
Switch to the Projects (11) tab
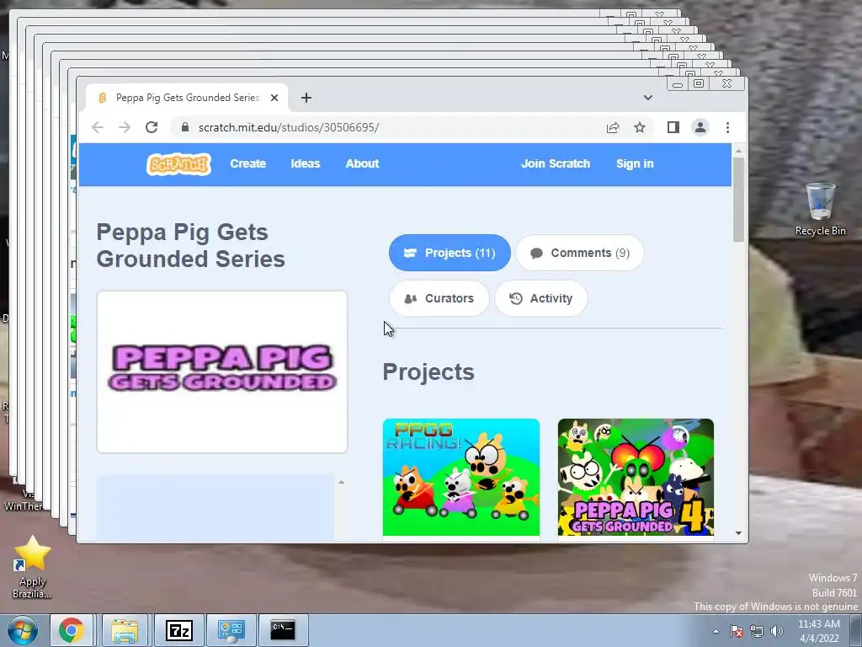click(x=450, y=253)
